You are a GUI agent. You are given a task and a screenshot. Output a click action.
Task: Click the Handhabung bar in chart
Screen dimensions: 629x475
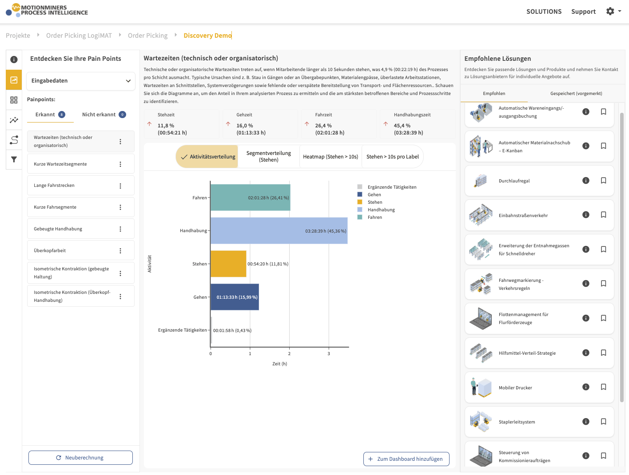pyautogui.click(x=279, y=231)
